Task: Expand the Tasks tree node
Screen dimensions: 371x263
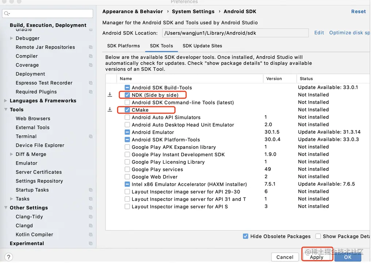Action: pyautogui.click(x=11, y=199)
